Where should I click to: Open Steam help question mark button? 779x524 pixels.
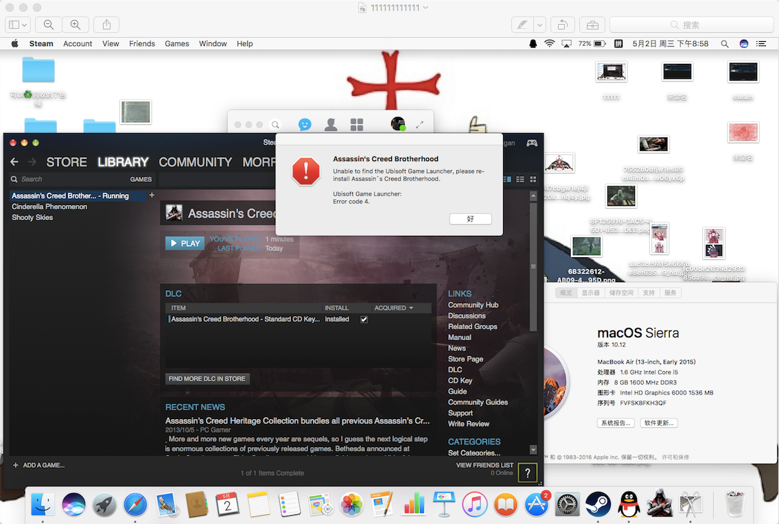pos(528,473)
